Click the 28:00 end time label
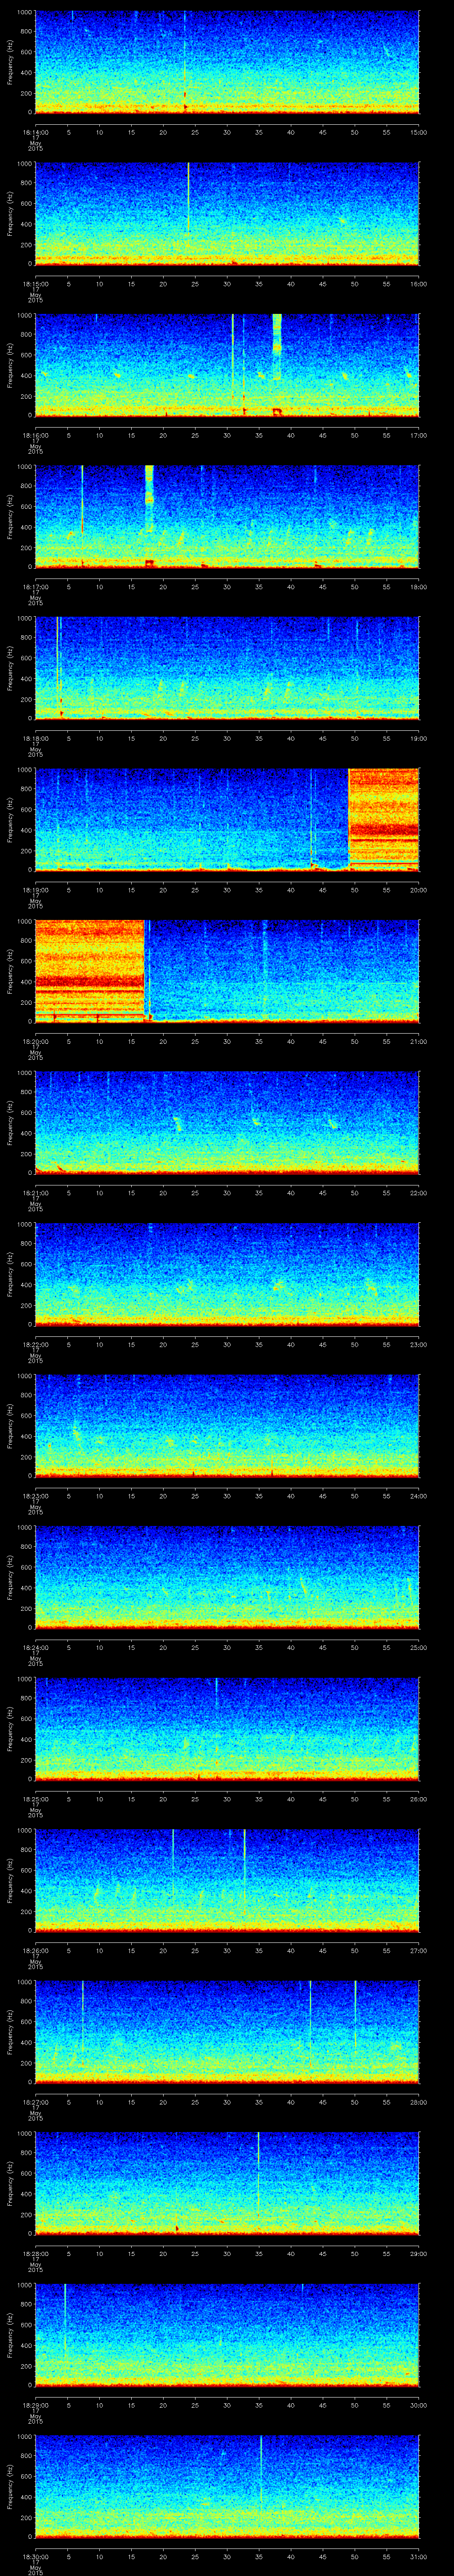 point(419,2102)
